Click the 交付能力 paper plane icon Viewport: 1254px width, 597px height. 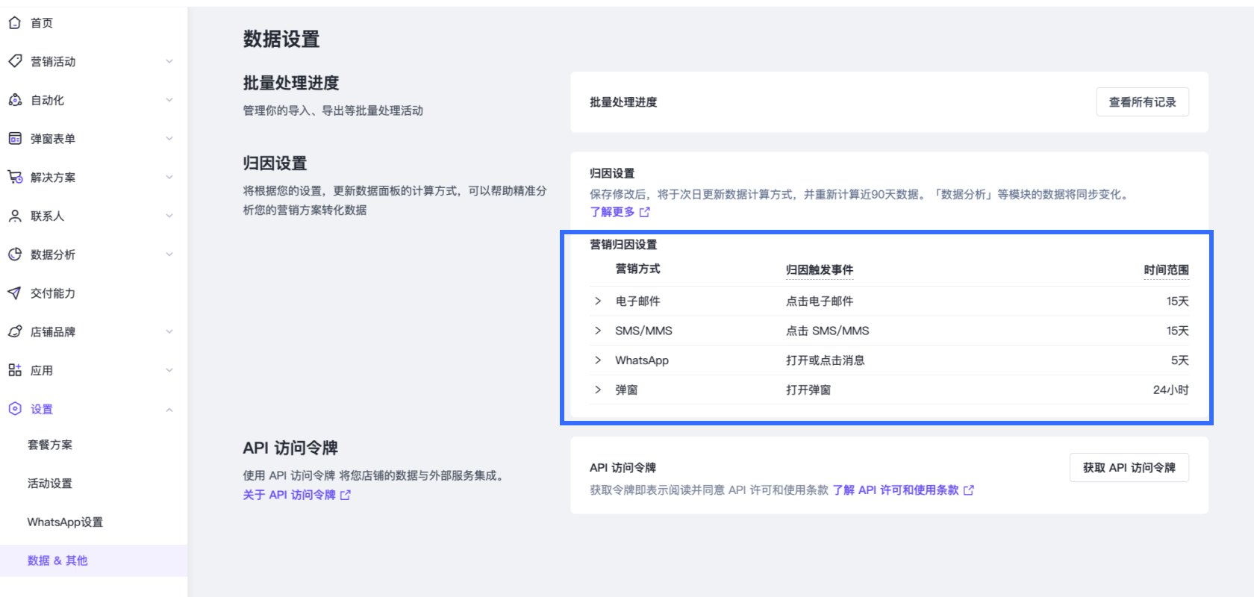[14, 293]
